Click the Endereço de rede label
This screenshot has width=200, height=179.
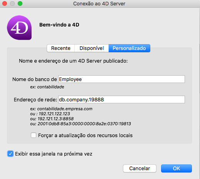point(35,99)
